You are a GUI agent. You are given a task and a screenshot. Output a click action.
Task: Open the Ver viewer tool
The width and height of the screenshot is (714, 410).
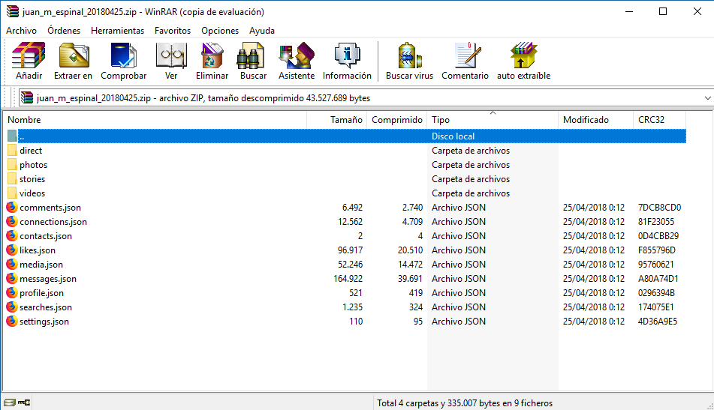pyautogui.click(x=171, y=61)
